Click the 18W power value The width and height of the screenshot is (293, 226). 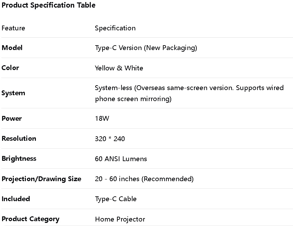click(x=102, y=119)
